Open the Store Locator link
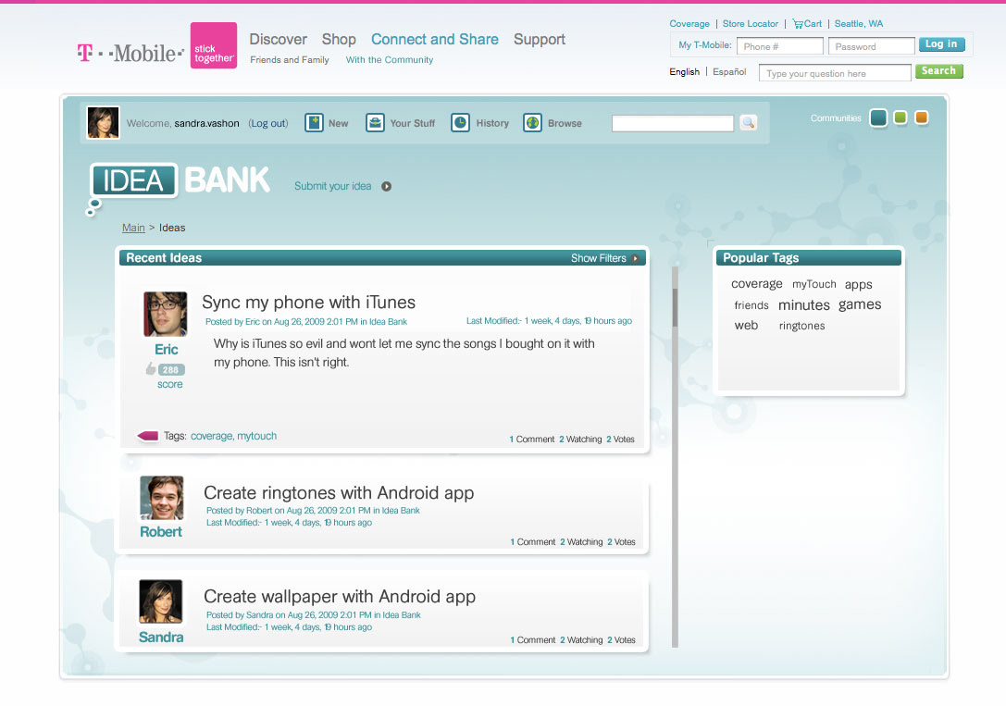The width and height of the screenshot is (1006, 706). point(750,24)
